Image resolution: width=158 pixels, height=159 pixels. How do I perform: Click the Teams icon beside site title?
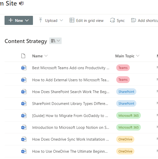[21, 4]
